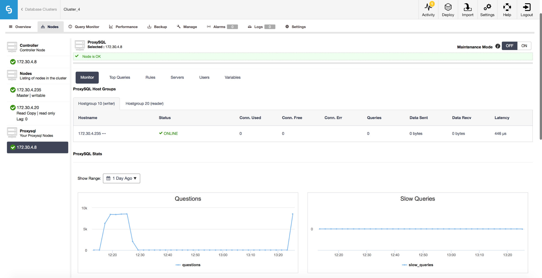Viewport: 542px width, 278px height.
Task: Click green check beside 172.30.4.20
Action: point(13,108)
